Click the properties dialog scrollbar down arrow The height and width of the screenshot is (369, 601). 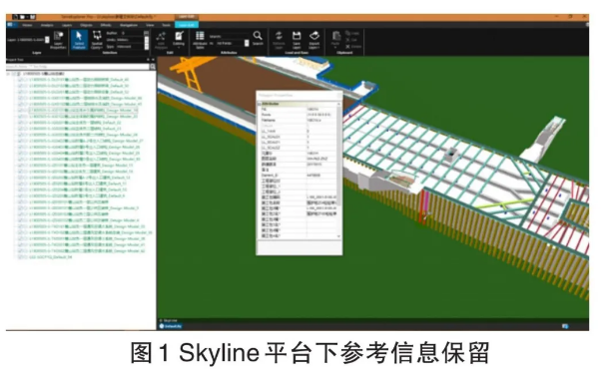[x=338, y=236]
